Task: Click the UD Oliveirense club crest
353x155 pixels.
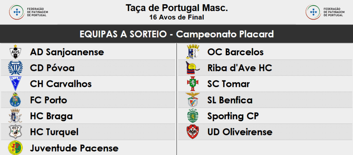Action: point(192,132)
